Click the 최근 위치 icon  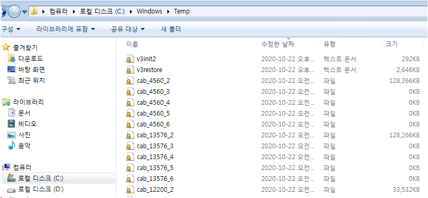pos(11,80)
